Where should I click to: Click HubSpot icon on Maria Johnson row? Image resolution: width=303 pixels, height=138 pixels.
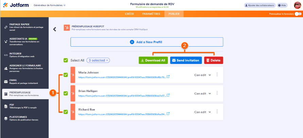click(73, 75)
